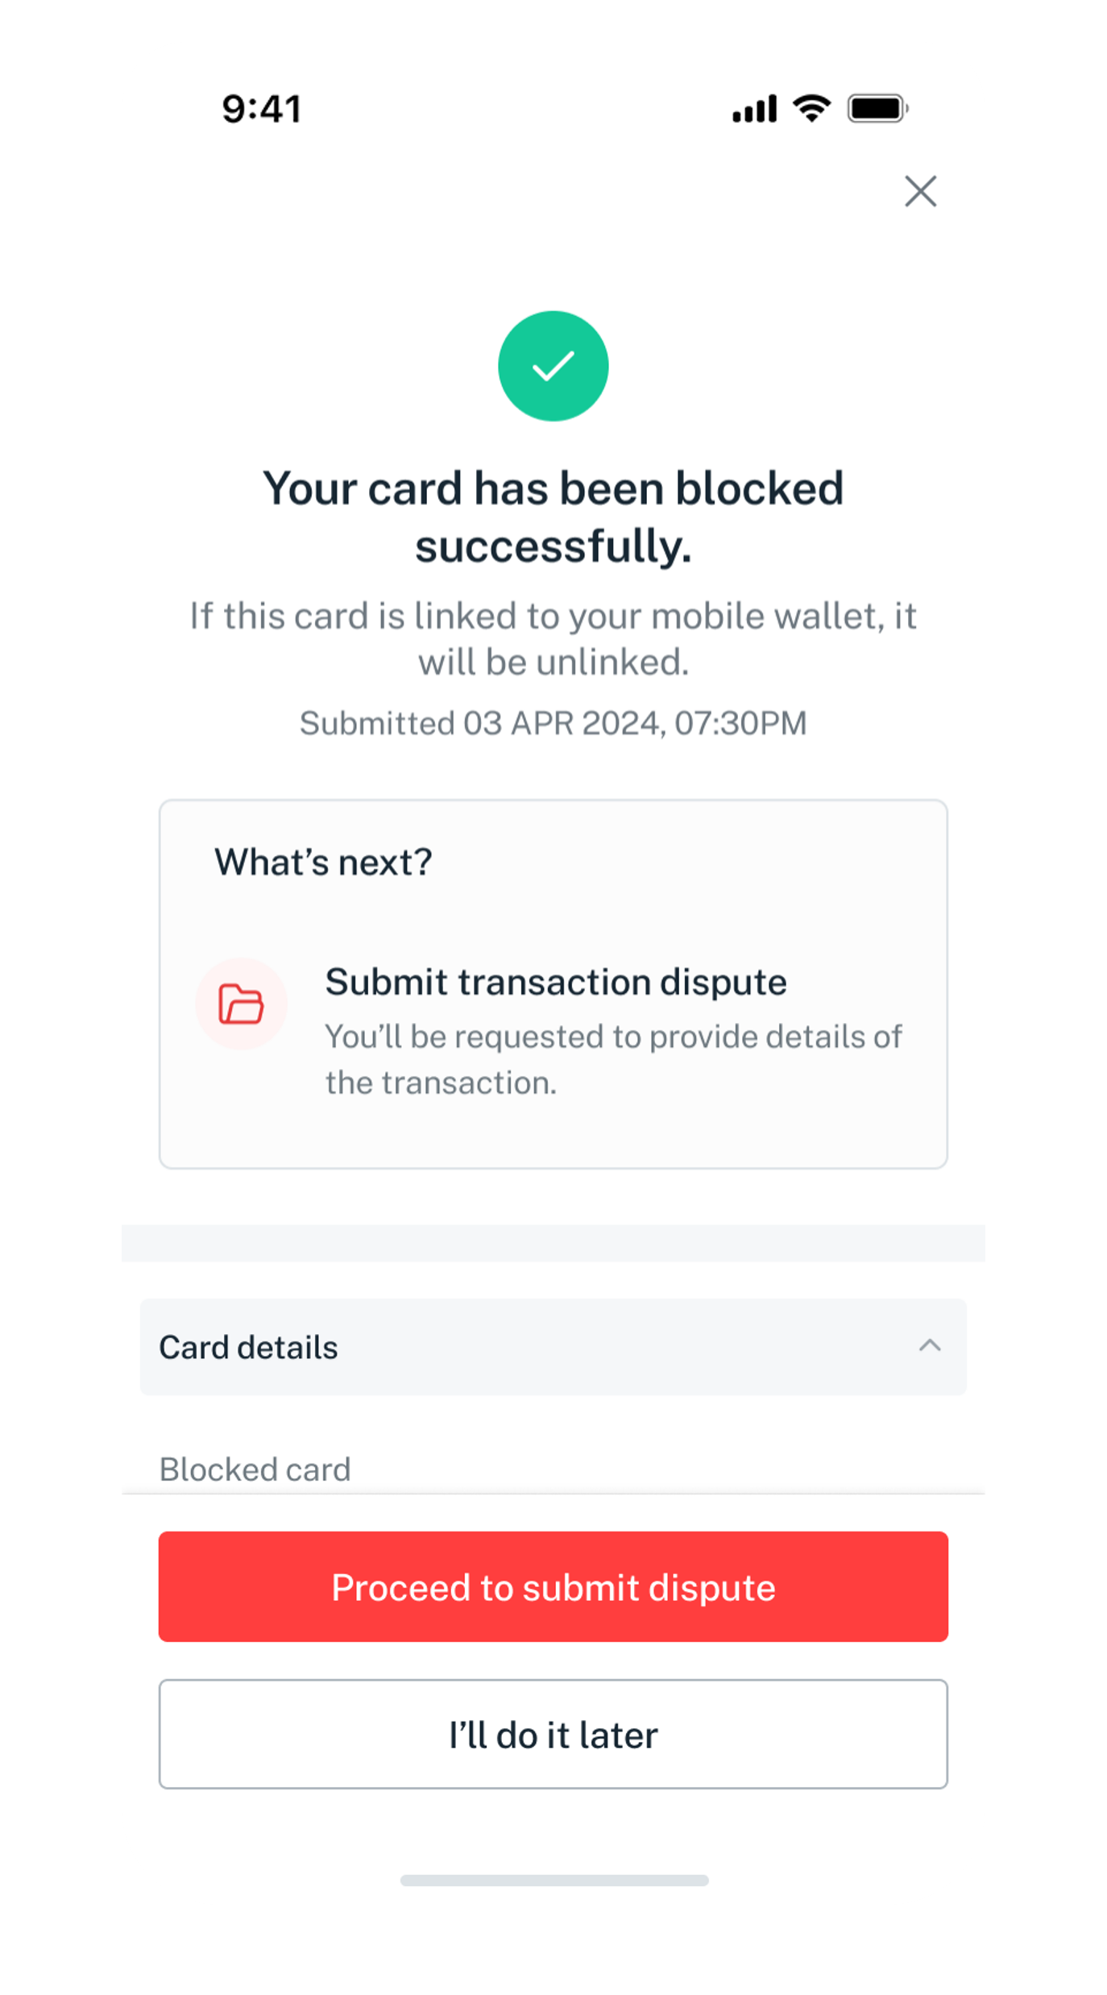Collapse card details using the chevron arrow

click(x=930, y=1345)
